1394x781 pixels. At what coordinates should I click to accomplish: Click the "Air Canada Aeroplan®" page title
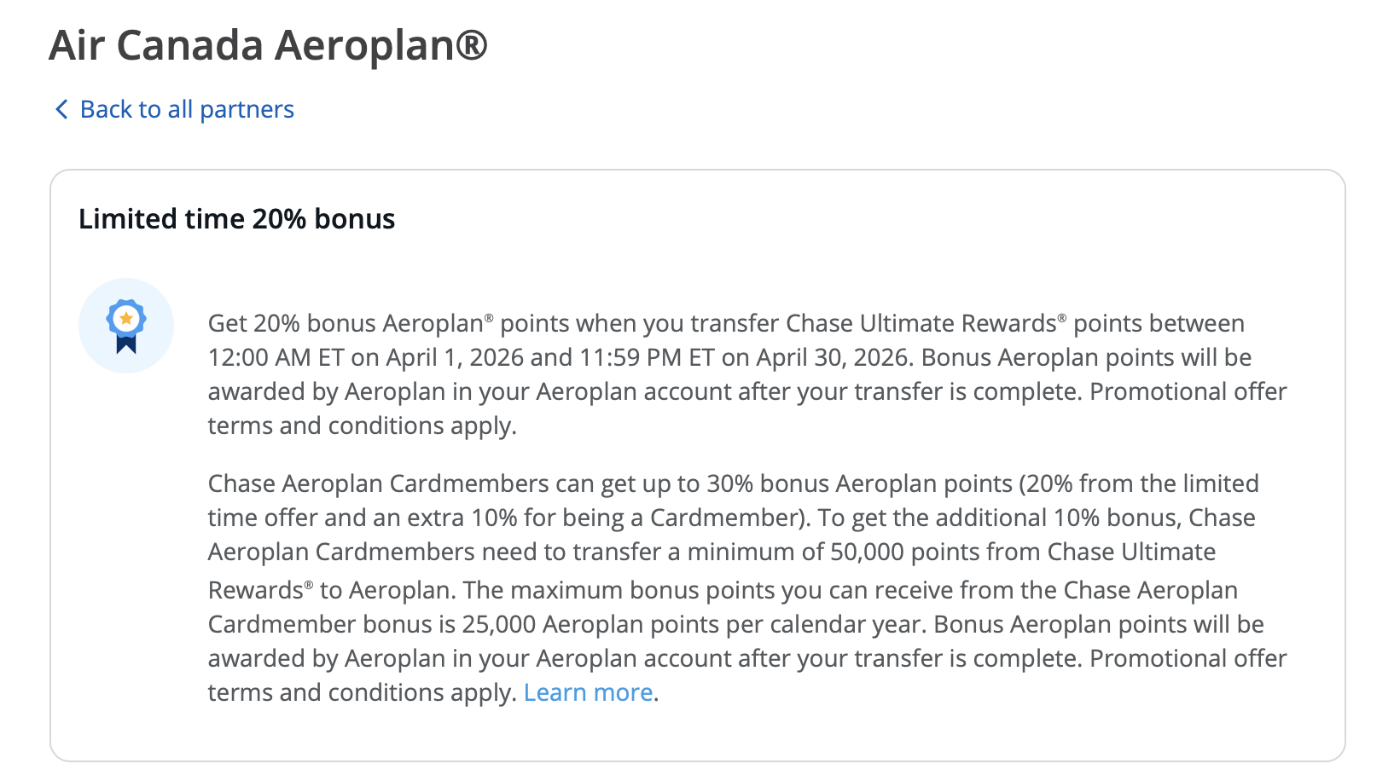pyautogui.click(x=268, y=45)
